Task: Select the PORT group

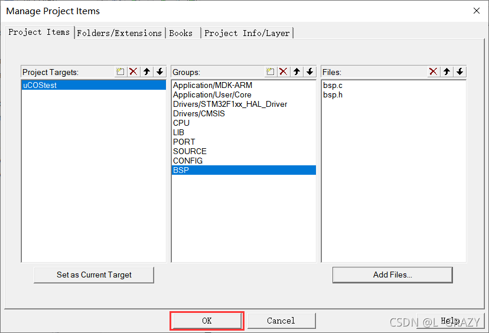Action: pyautogui.click(x=243, y=142)
